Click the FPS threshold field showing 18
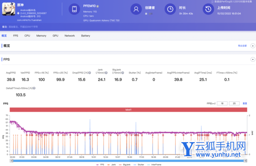Viewport: 256px width, 166px height. tap(222, 103)
